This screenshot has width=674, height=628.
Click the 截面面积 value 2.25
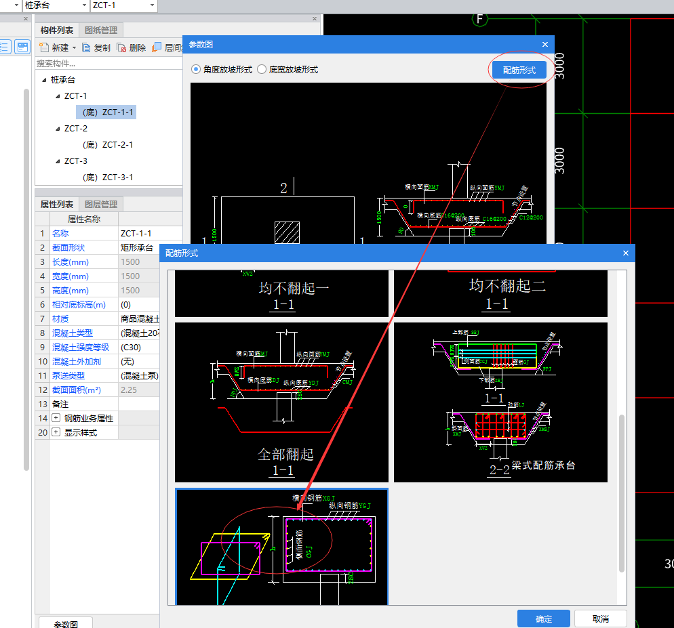pyautogui.click(x=139, y=390)
